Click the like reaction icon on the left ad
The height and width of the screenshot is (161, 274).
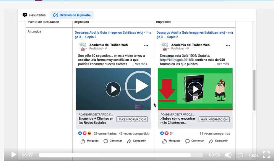tap(80, 133)
